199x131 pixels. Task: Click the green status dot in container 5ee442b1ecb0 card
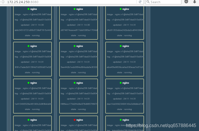74,46
